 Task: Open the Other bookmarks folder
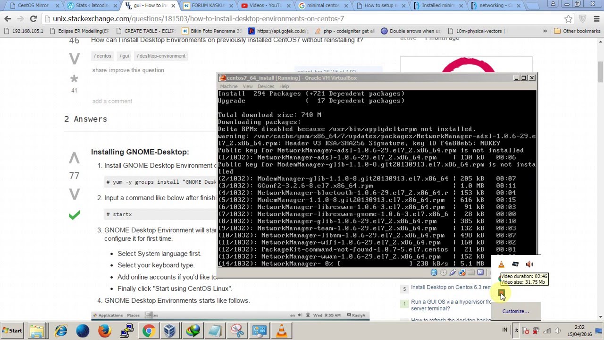coord(577,31)
